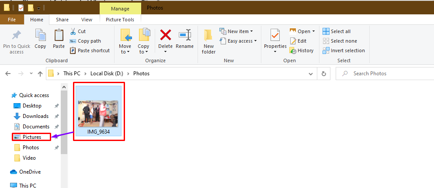Switch to the View ribbon tab

coord(87,20)
